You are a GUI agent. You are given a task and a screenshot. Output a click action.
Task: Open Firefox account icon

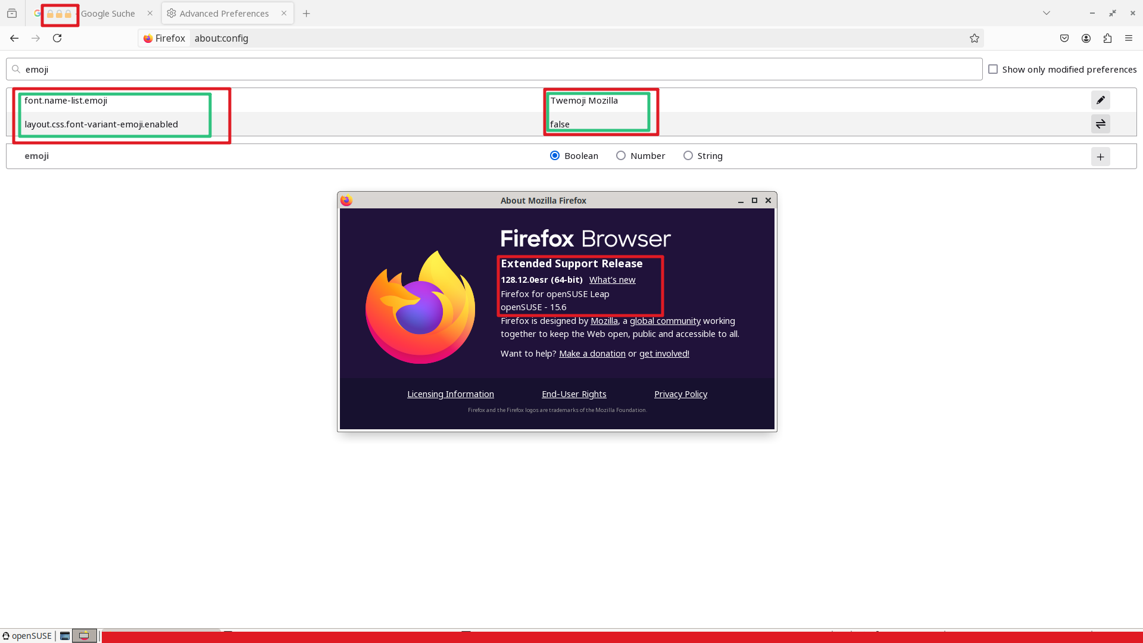tap(1086, 38)
